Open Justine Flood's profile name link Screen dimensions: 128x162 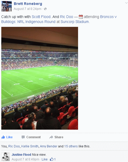tap(21, 154)
